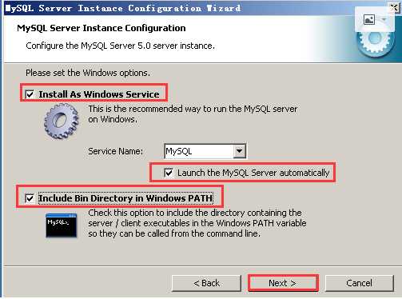402x299 pixels.
Task: Click the 'Check this option to include' description
Action: [x=197, y=223]
